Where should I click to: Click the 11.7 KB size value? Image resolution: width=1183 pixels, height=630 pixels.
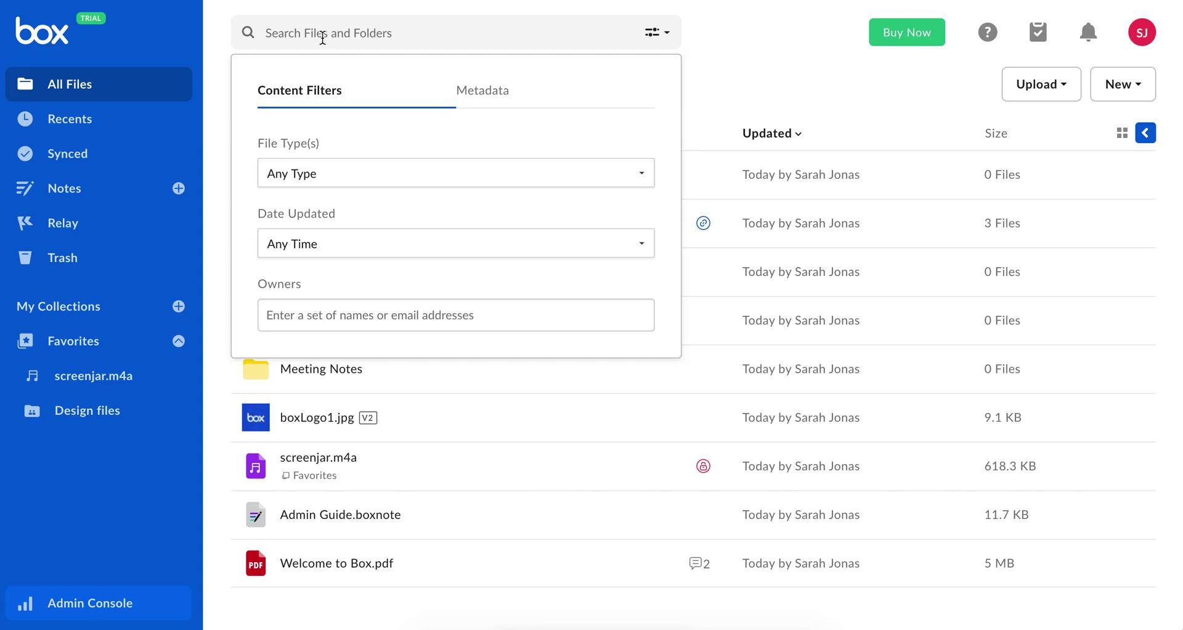pyautogui.click(x=1006, y=515)
